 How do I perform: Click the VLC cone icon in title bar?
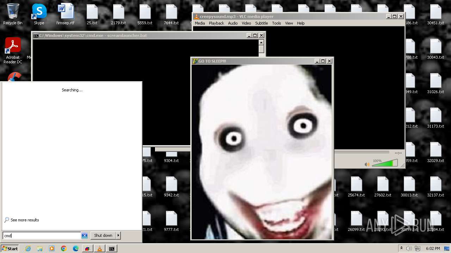pos(196,17)
